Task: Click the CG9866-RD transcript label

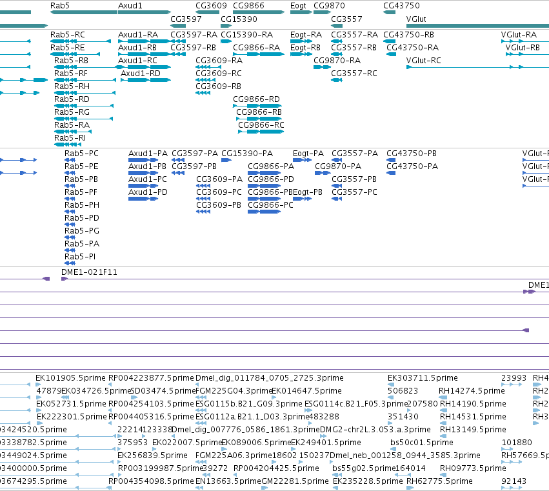Action: [x=256, y=99]
